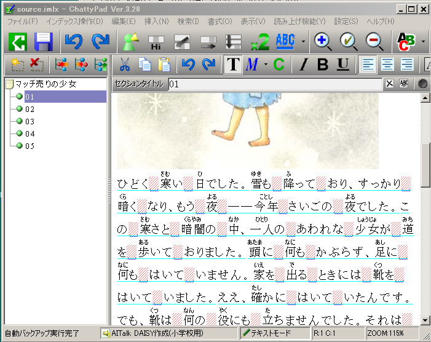Image resolution: width=431 pixels, height=342 pixels.
Task: Toggle italic formatting
Action: [x=304, y=65]
